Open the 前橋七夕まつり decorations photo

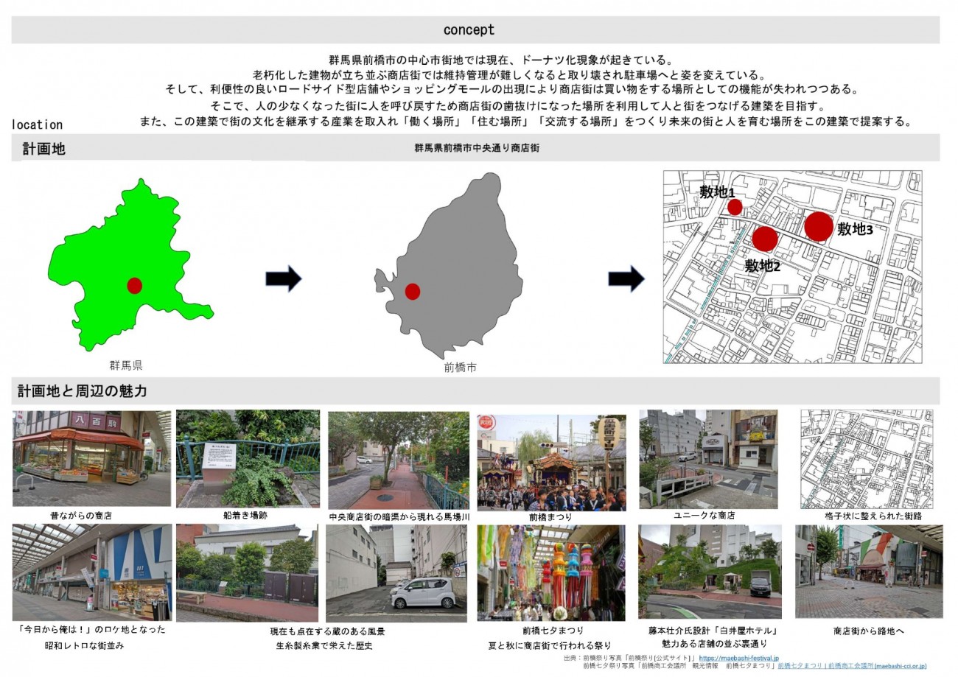tap(551, 573)
